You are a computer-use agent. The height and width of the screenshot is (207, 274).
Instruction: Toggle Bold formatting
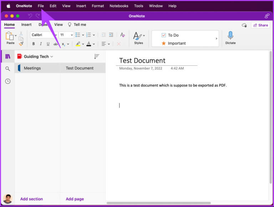pos(34,44)
